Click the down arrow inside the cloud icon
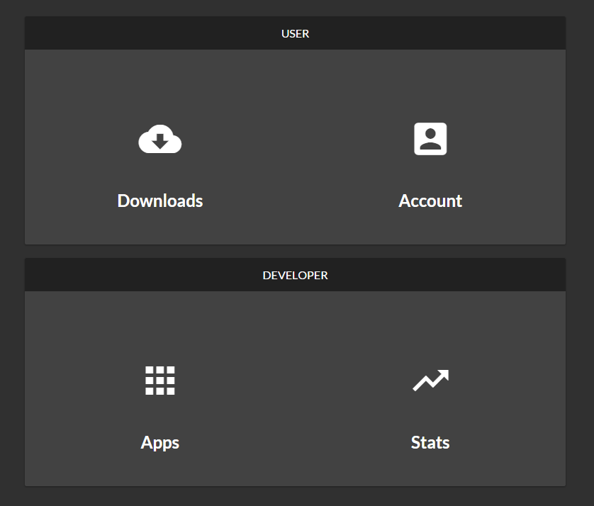This screenshot has height=506, width=594. pyautogui.click(x=160, y=140)
